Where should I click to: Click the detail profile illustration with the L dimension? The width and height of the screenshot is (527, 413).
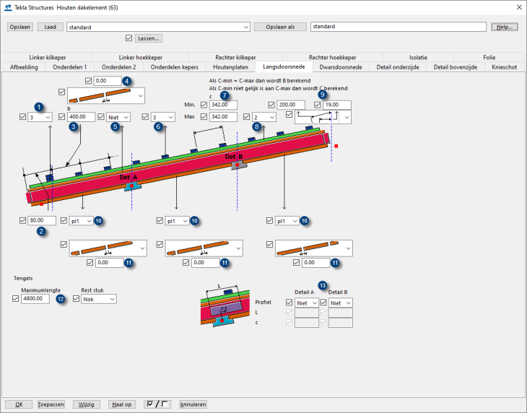pos(225,306)
